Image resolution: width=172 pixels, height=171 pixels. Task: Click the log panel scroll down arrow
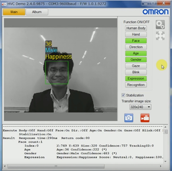coord(165,161)
